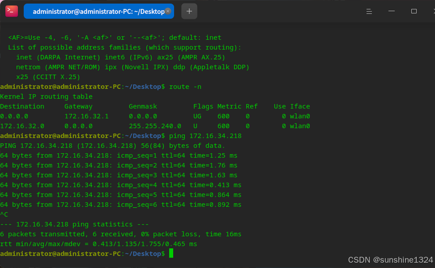
Task: Close the ~/Desktop terminal tab
Action: pyautogui.click(x=168, y=11)
